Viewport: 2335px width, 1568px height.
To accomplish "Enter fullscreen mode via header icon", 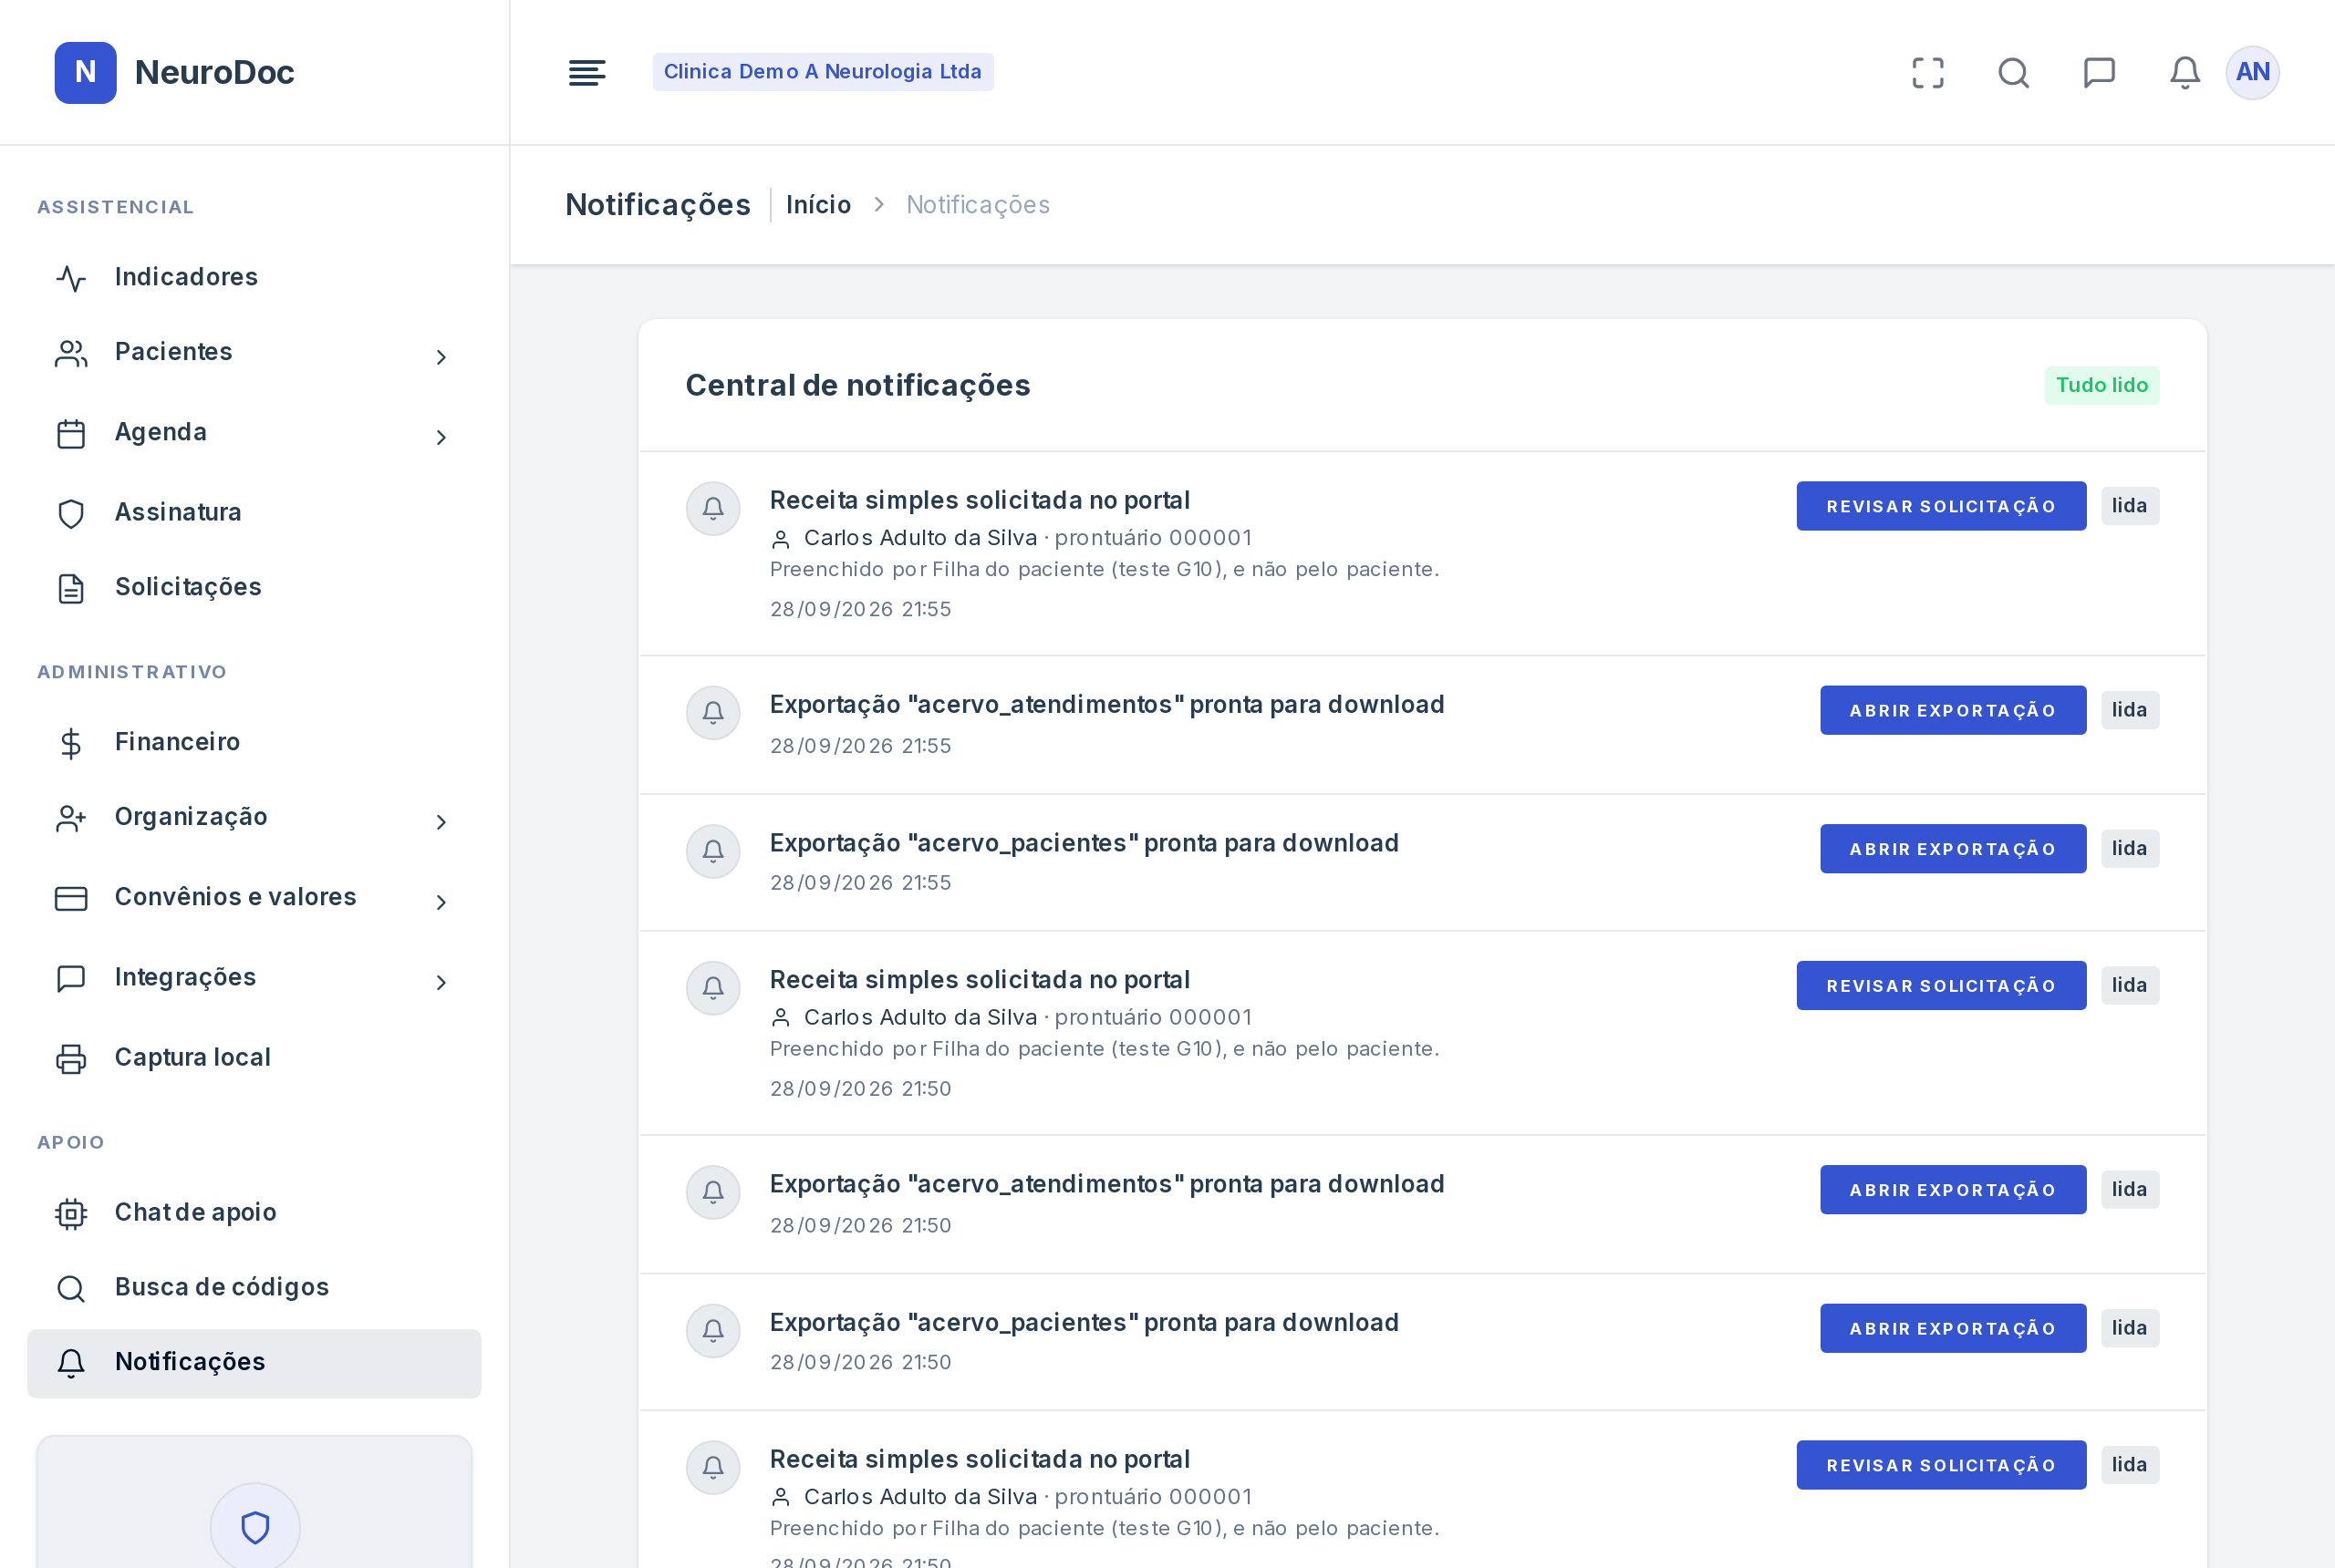I will pos(1928,72).
